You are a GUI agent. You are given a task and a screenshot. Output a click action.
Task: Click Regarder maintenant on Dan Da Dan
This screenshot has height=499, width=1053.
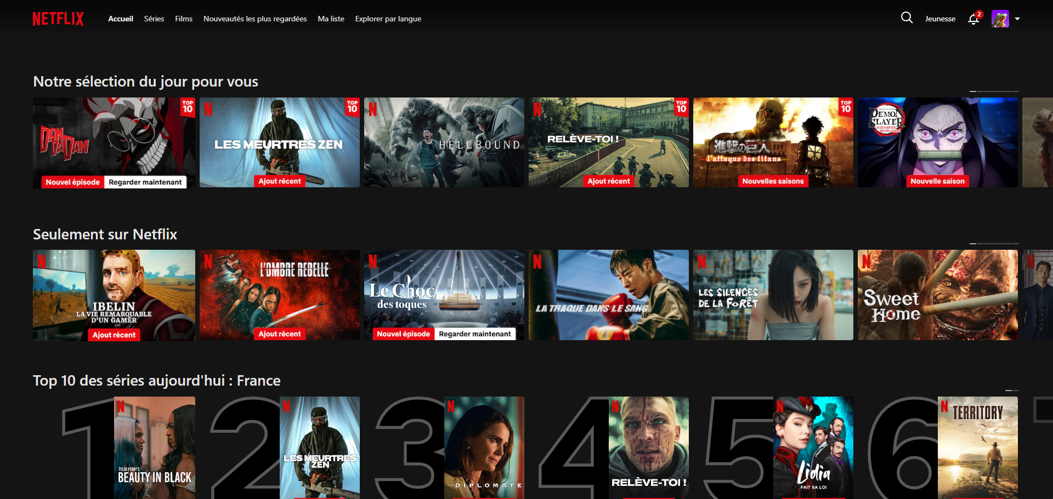pyautogui.click(x=145, y=182)
